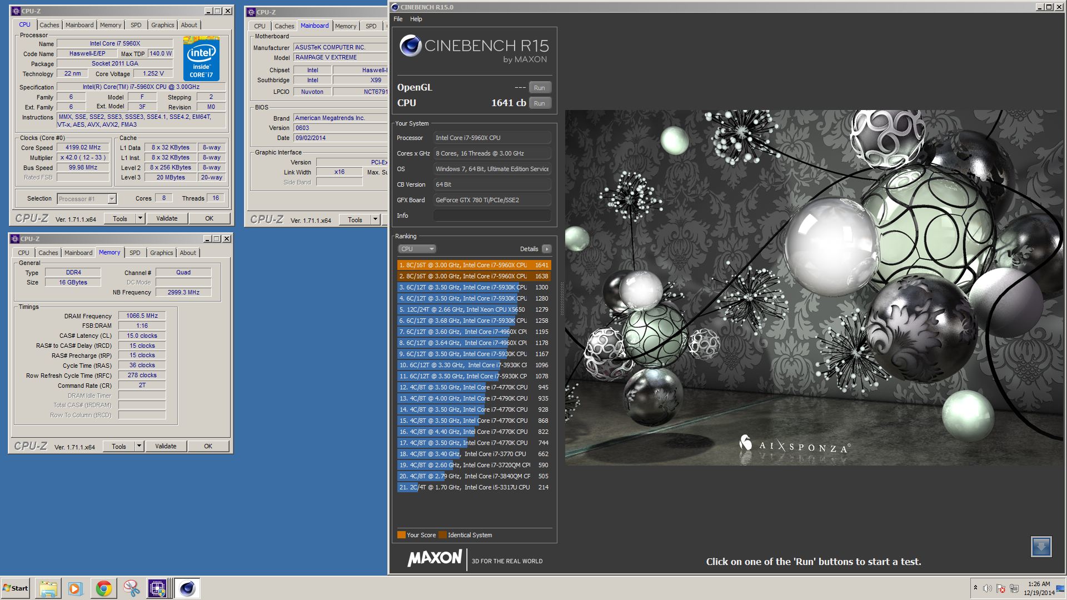The width and height of the screenshot is (1067, 600).
Task: Click Tools button in CPU-Z Mainboard window
Action: click(355, 219)
